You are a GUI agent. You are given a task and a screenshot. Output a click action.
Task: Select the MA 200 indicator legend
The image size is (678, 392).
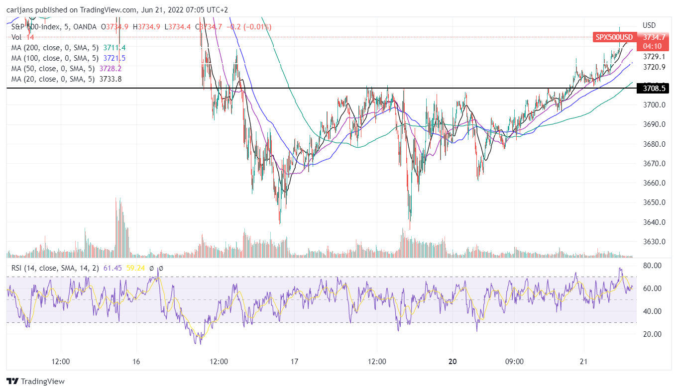(69, 48)
